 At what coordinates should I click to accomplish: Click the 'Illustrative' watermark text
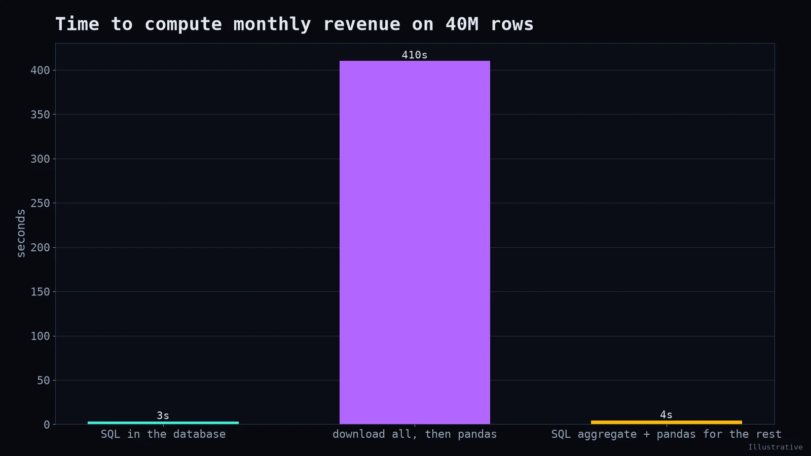(776, 447)
